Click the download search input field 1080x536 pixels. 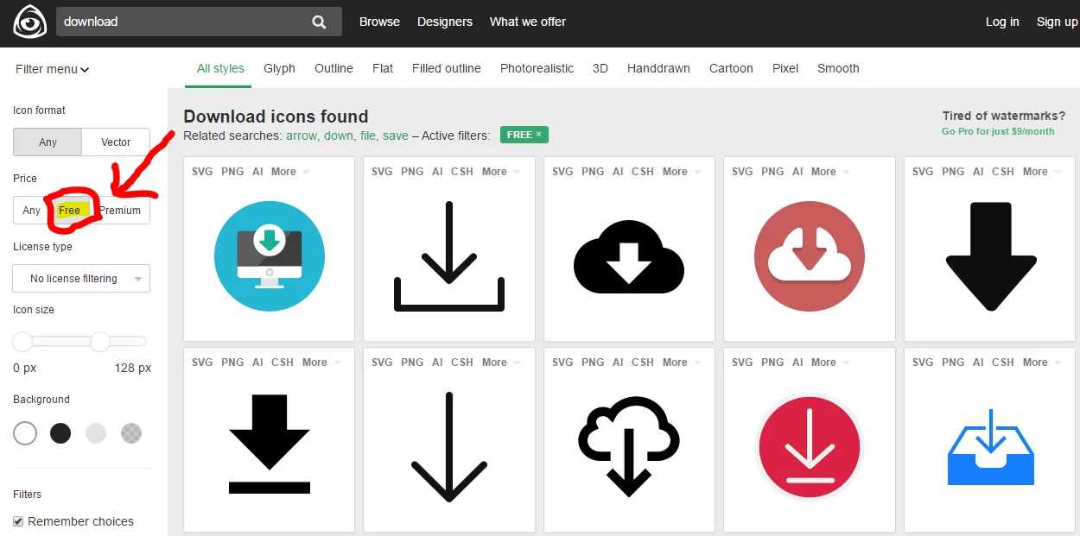coord(181,22)
